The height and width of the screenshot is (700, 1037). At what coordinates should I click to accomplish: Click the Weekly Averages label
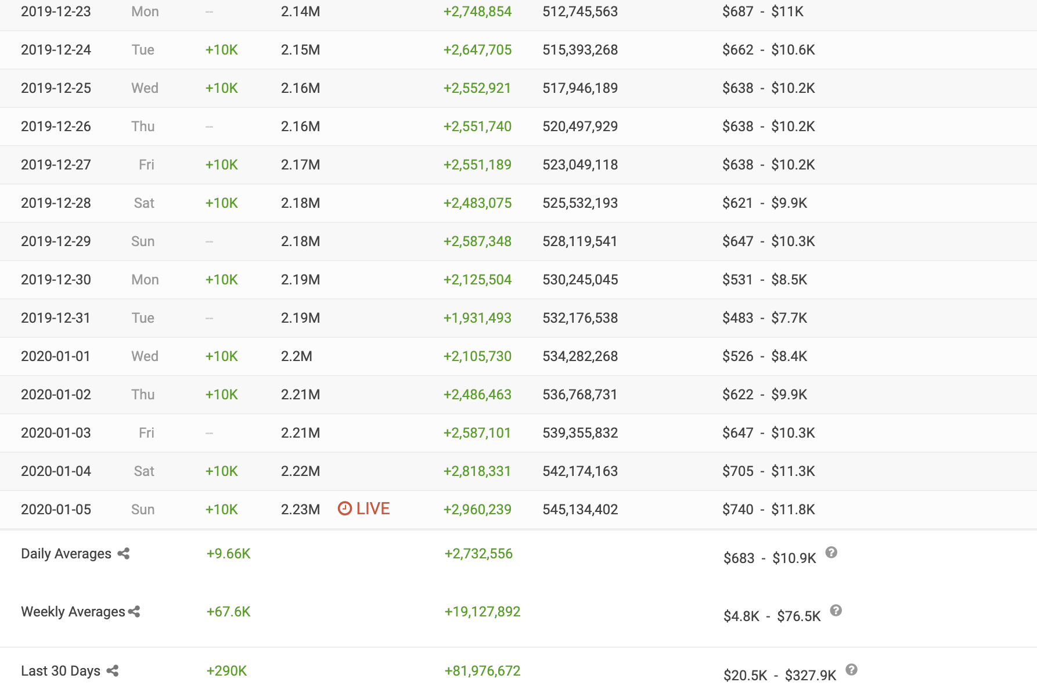pyautogui.click(x=73, y=612)
